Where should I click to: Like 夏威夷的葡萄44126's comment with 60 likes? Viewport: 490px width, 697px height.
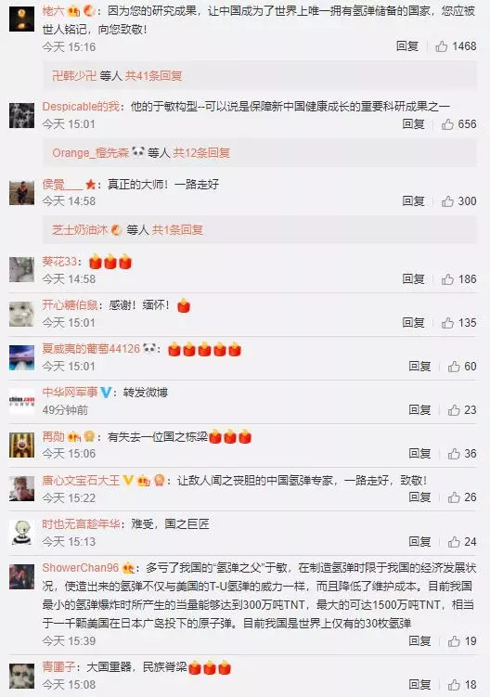[454, 367]
